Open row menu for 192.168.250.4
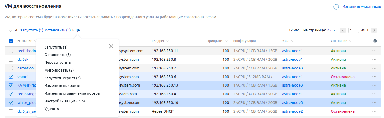 coord(374,94)
